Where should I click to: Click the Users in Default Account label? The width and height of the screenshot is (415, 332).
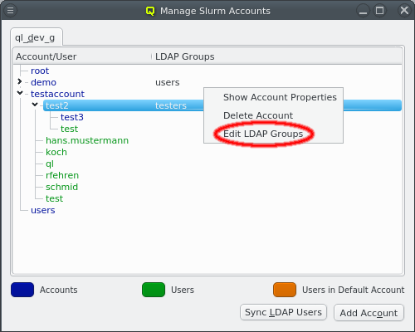click(x=353, y=290)
